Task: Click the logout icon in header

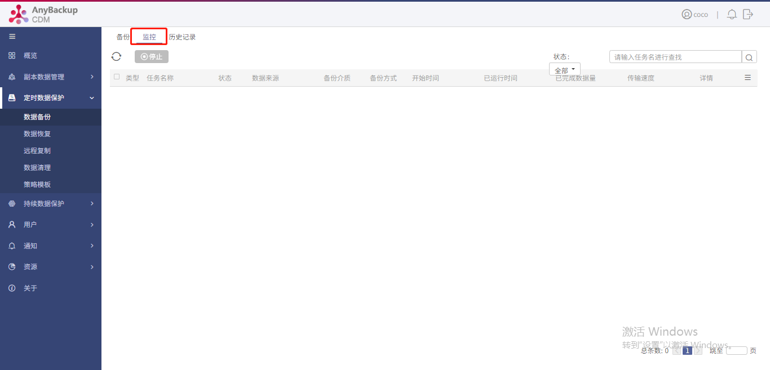Action: pyautogui.click(x=748, y=15)
